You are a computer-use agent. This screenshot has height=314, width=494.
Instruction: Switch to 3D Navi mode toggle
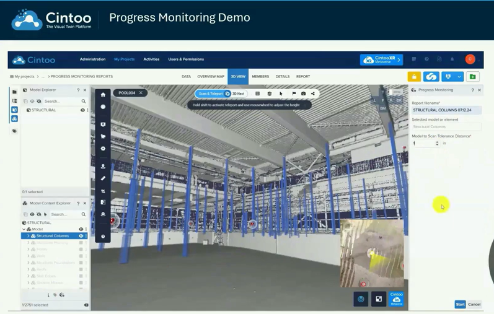tap(238, 94)
